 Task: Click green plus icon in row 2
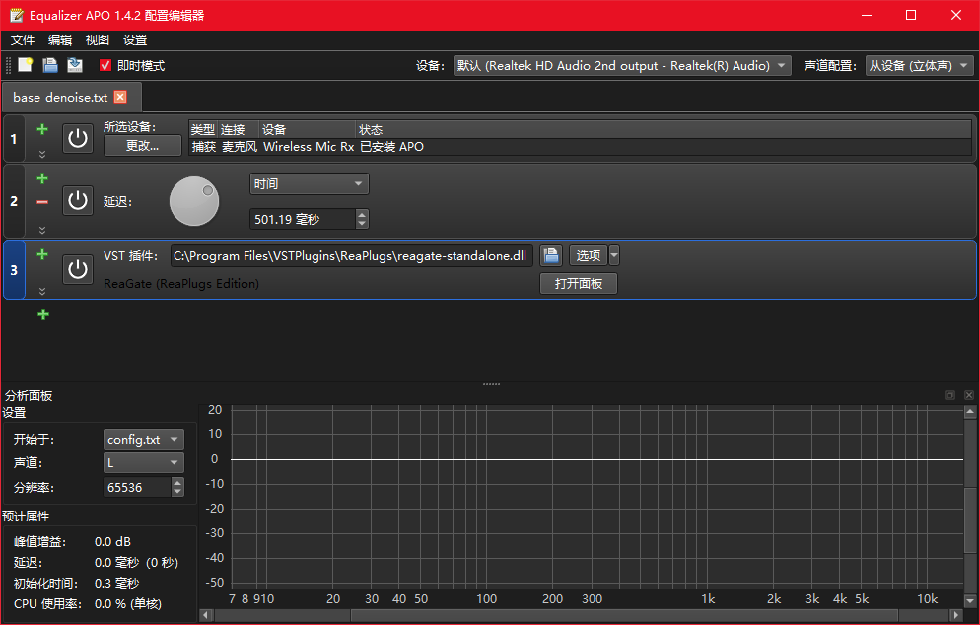tap(42, 178)
